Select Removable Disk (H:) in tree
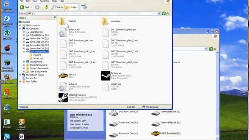Image resolution: width=249 pixels, height=140 pixels. point(39,48)
